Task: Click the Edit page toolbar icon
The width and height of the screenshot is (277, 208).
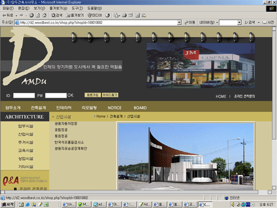Action: coord(131,16)
